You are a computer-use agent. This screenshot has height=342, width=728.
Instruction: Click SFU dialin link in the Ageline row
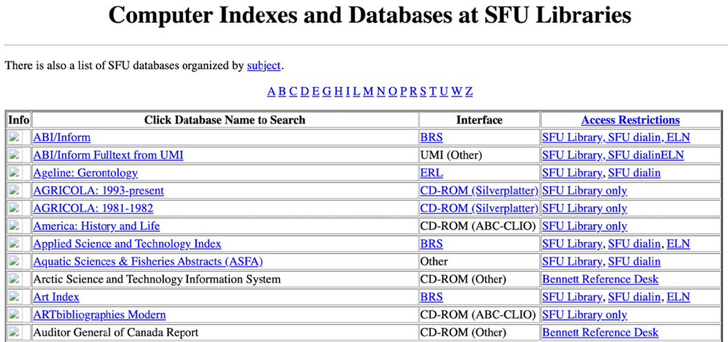(x=634, y=173)
